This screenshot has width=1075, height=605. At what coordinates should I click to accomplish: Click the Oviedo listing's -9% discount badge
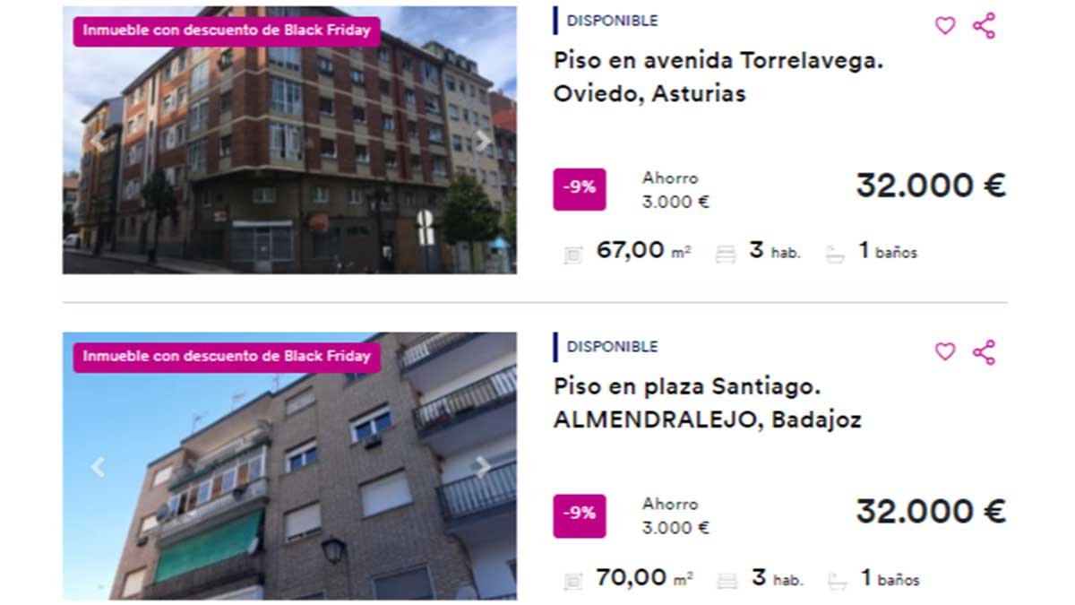pyautogui.click(x=580, y=189)
